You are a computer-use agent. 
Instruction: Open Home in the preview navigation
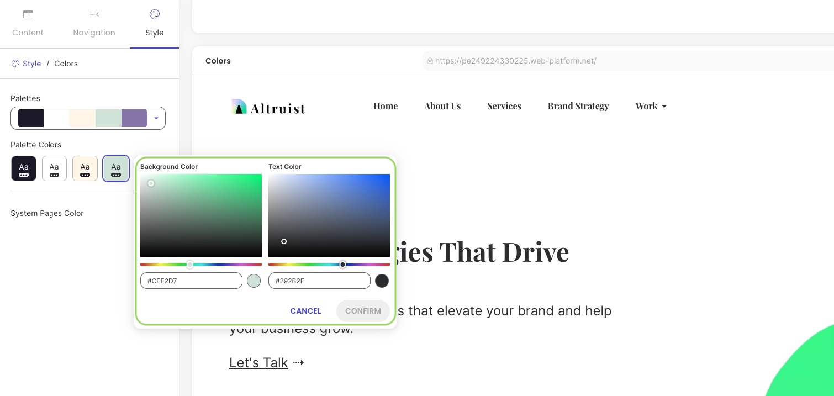click(x=386, y=106)
